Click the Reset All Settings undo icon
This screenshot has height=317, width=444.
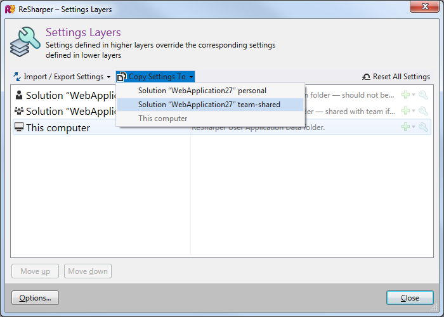[x=366, y=77]
